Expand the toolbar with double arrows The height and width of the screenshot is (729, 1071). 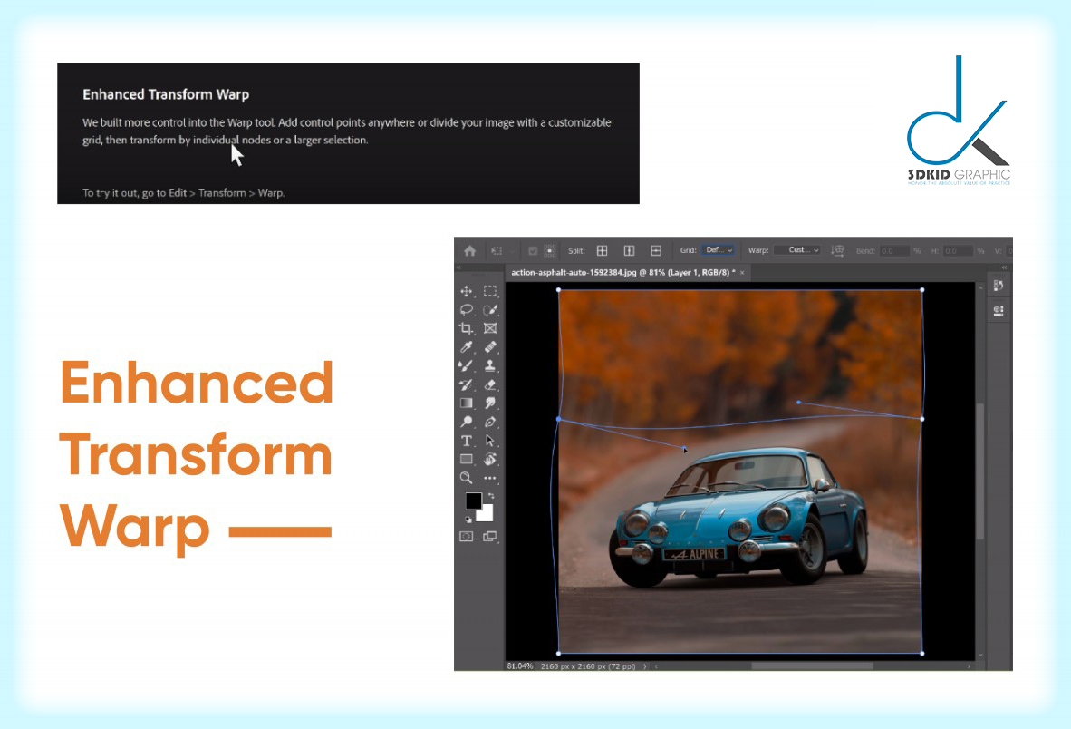pyautogui.click(x=459, y=267)
